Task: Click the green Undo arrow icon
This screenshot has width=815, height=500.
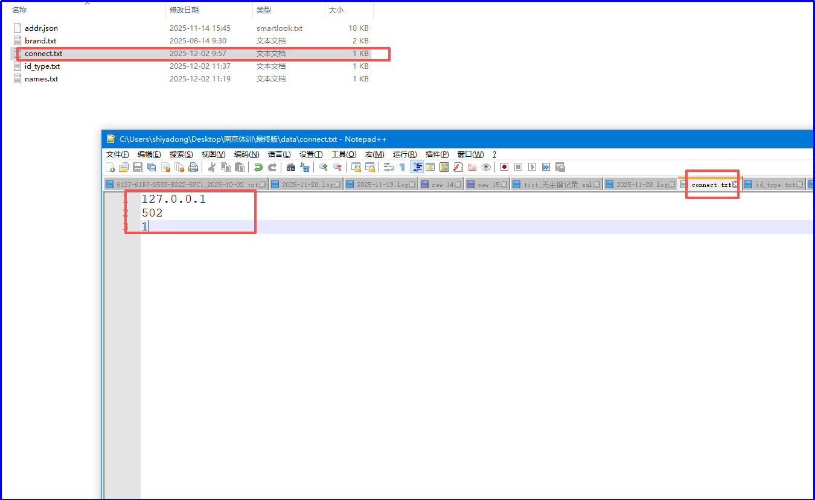Action: click(x=258, y=167)
